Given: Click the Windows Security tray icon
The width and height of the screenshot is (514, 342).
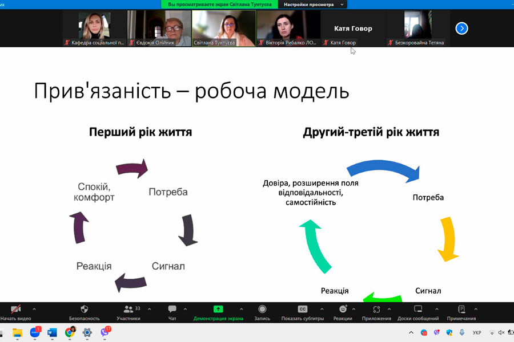Looking at the screenshot, I should (449, 332).
